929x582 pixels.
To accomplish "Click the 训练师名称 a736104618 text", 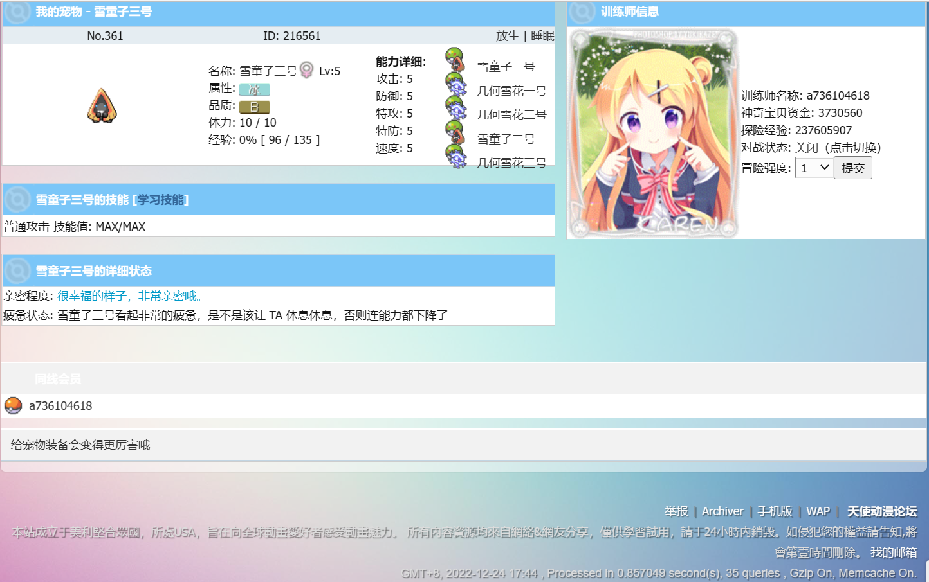I will click(x=805, y=95).
